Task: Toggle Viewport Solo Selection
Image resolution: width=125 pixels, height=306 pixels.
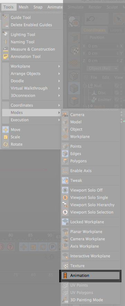Action: click(x=90, y=212)
